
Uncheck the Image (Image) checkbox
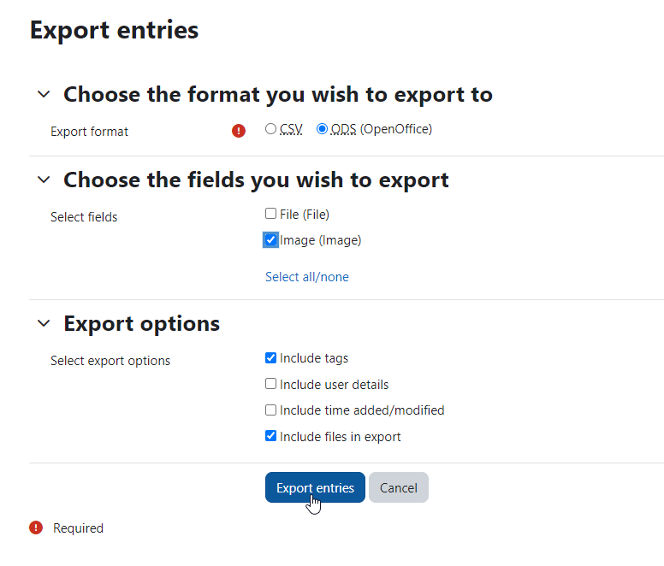click(270, 240)
